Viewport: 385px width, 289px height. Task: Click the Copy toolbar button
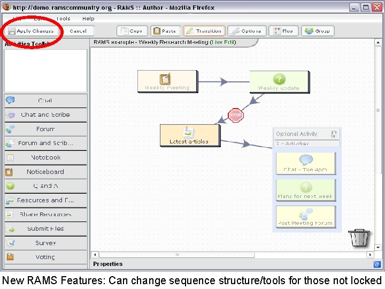tap(132, 31)
